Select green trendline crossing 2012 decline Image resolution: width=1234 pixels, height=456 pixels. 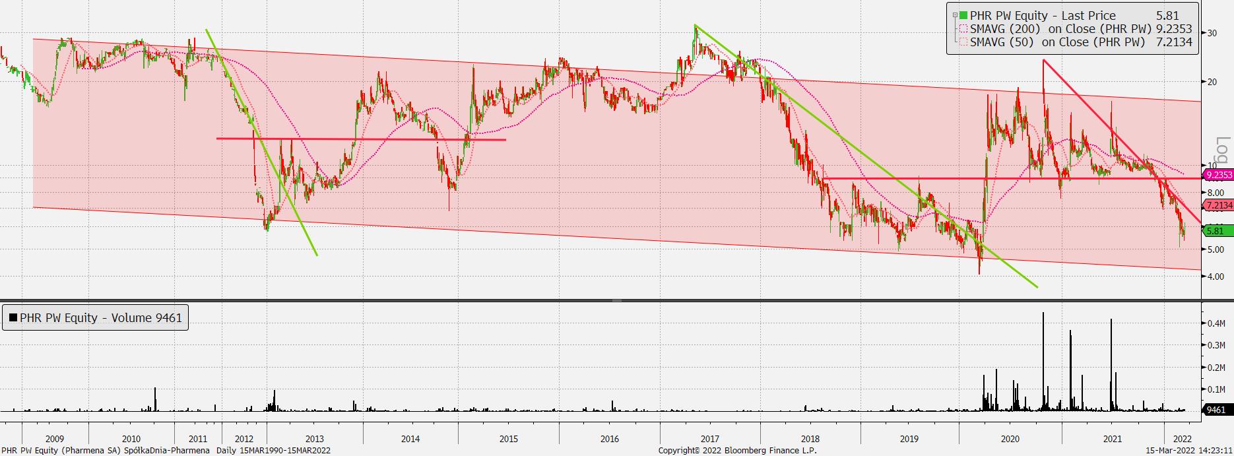coord(262,142)
